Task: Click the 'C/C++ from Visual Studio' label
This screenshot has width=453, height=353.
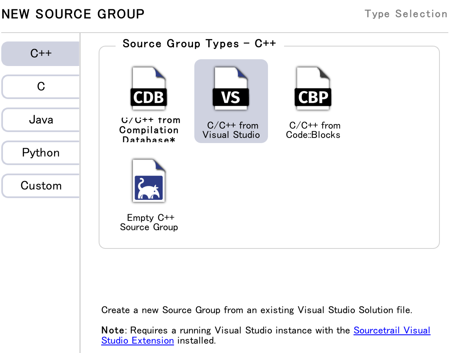Action: [231, 130]
